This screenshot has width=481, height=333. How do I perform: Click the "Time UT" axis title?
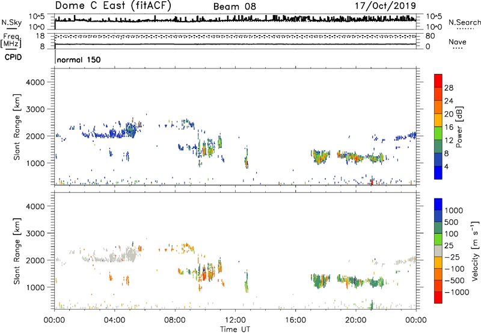click(x=235, y=329)
